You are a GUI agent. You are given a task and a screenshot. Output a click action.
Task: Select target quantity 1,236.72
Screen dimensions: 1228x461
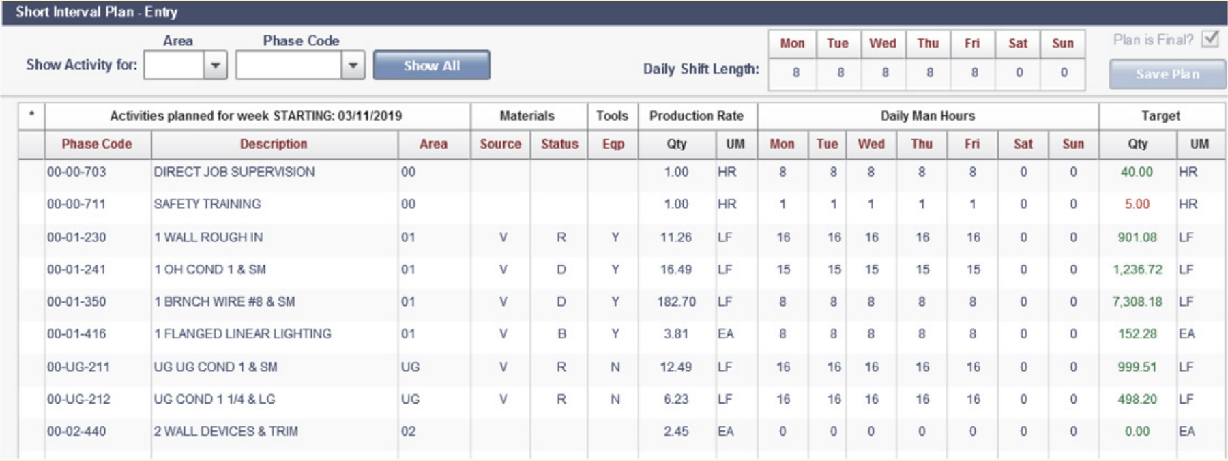[x=1137, y=270]
